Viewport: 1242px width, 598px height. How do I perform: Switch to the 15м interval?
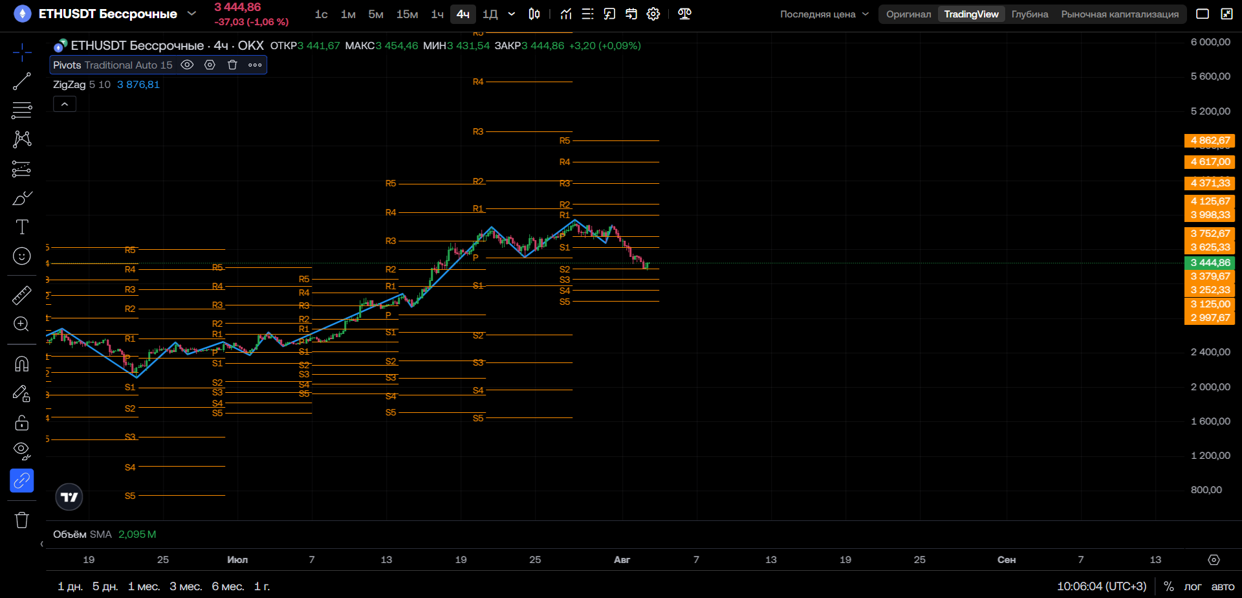tap(407, 14)
